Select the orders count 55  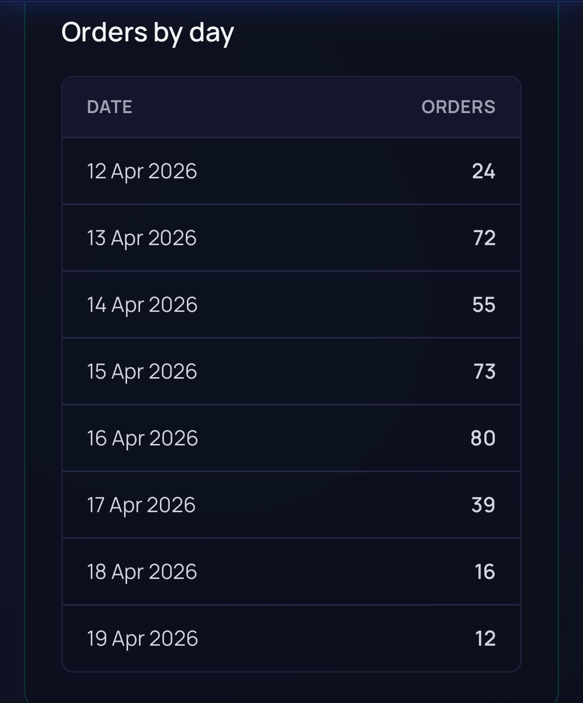484,304
